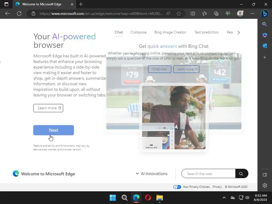Open the Favorites list icon

click(x=205, y=14)
